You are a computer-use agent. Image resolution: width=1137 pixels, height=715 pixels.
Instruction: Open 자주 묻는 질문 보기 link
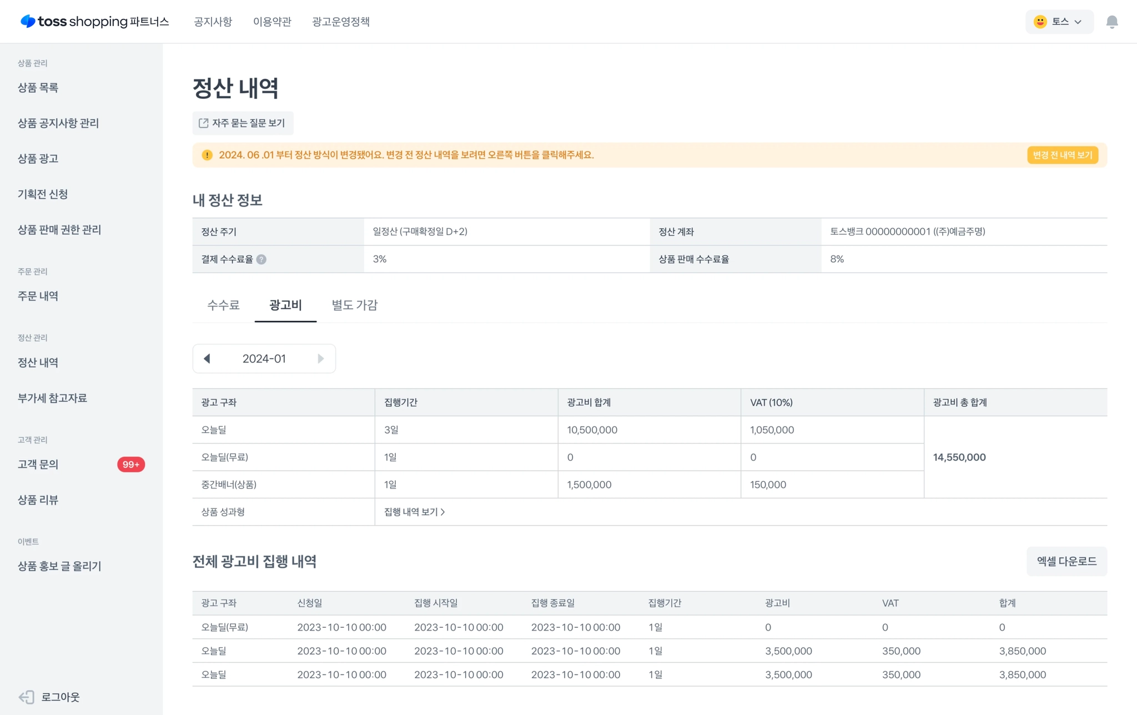[x=243, y=123]
